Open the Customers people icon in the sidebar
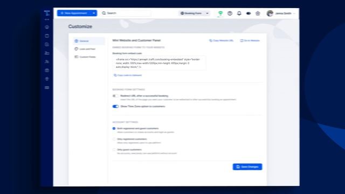The width and height of the screenshot is (345, 194). pos(47,61)
